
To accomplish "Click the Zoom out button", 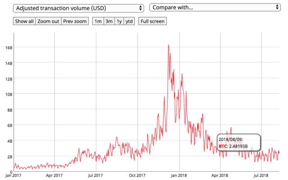I will [x=48, y=21].
